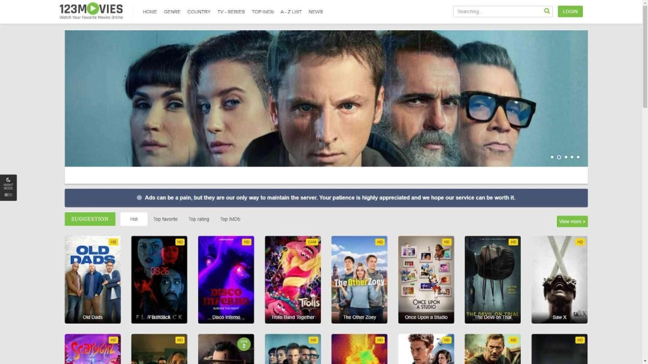Click the info icon in the ads notice
The width and height of the screenshot is (648, 364).
[139, 198]
